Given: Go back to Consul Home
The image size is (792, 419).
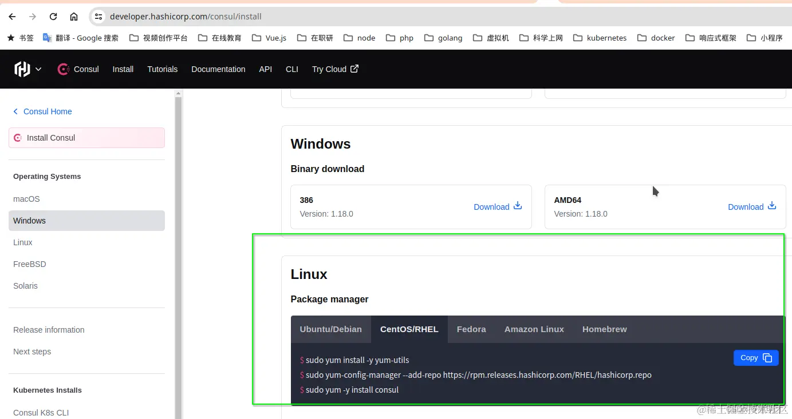Looking at the screenshot, I should coord(43,111).
